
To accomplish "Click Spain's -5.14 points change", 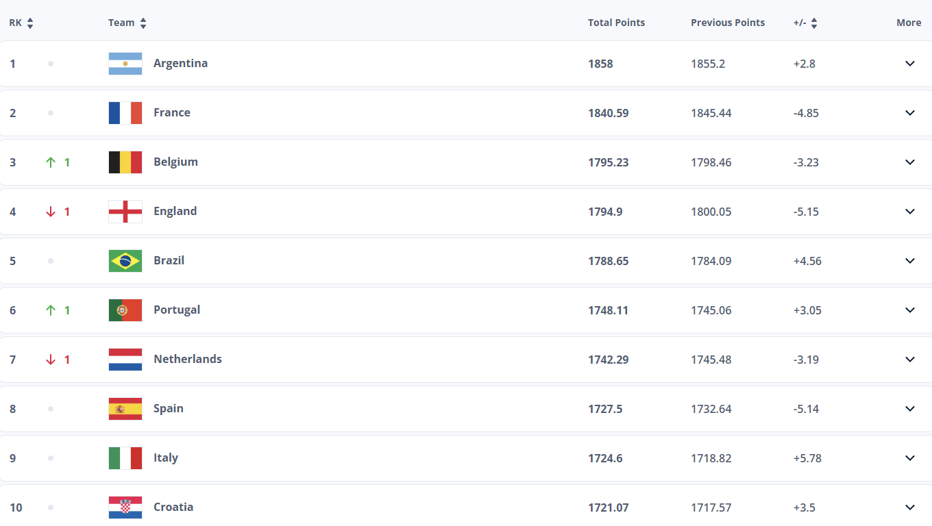I will (806, 409).
